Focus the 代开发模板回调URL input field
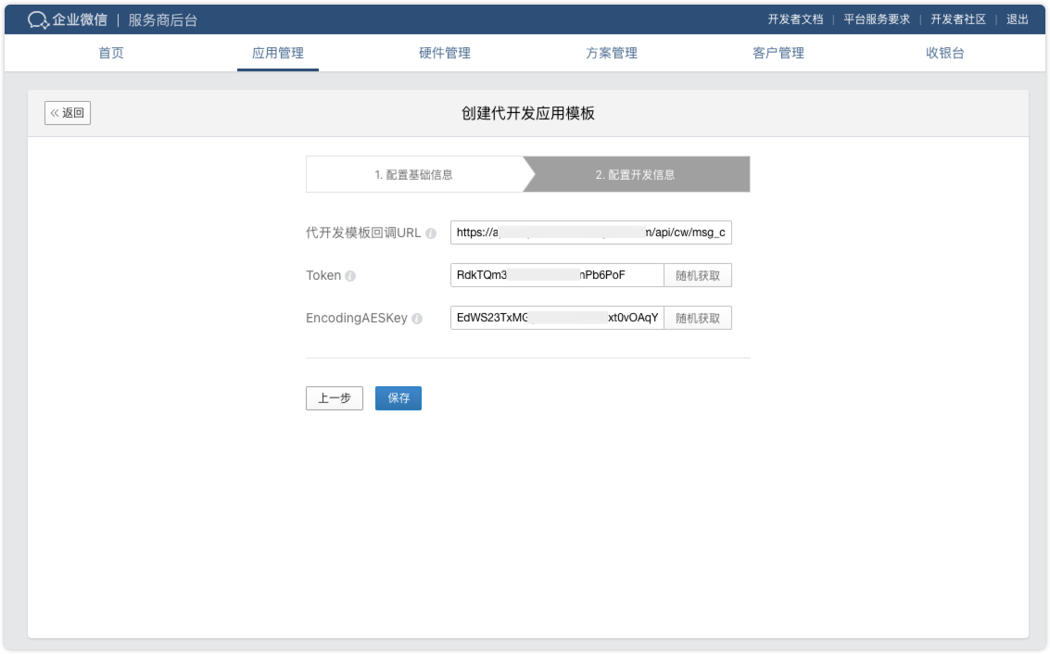Viewport: 1050px width, 654px height. (590, 233)
